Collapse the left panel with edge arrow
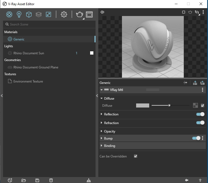Viewport: 208px width, 183px height. (x=2, y=96)
